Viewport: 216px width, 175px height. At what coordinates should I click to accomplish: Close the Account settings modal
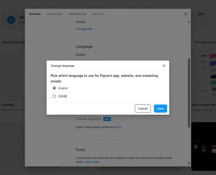pos(186,14)
